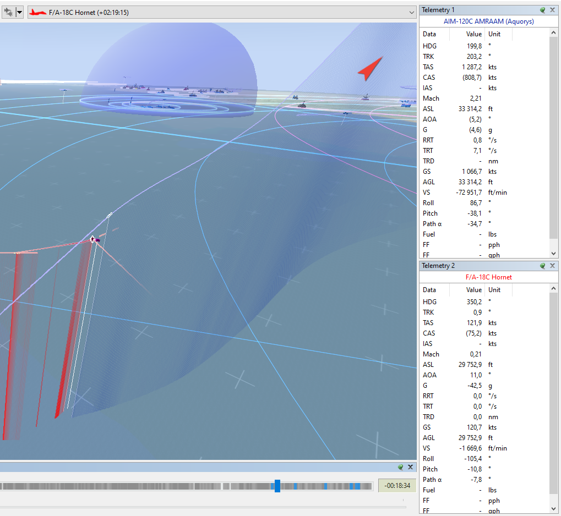The width and height of the screenshot is (561, 516).
Task: Click the aircraft filter icon button
Action: (8, 13)
